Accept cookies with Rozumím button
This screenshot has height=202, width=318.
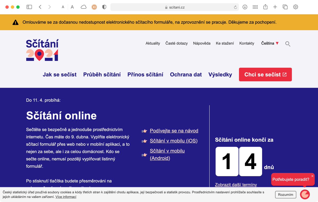tap(286, 195)
